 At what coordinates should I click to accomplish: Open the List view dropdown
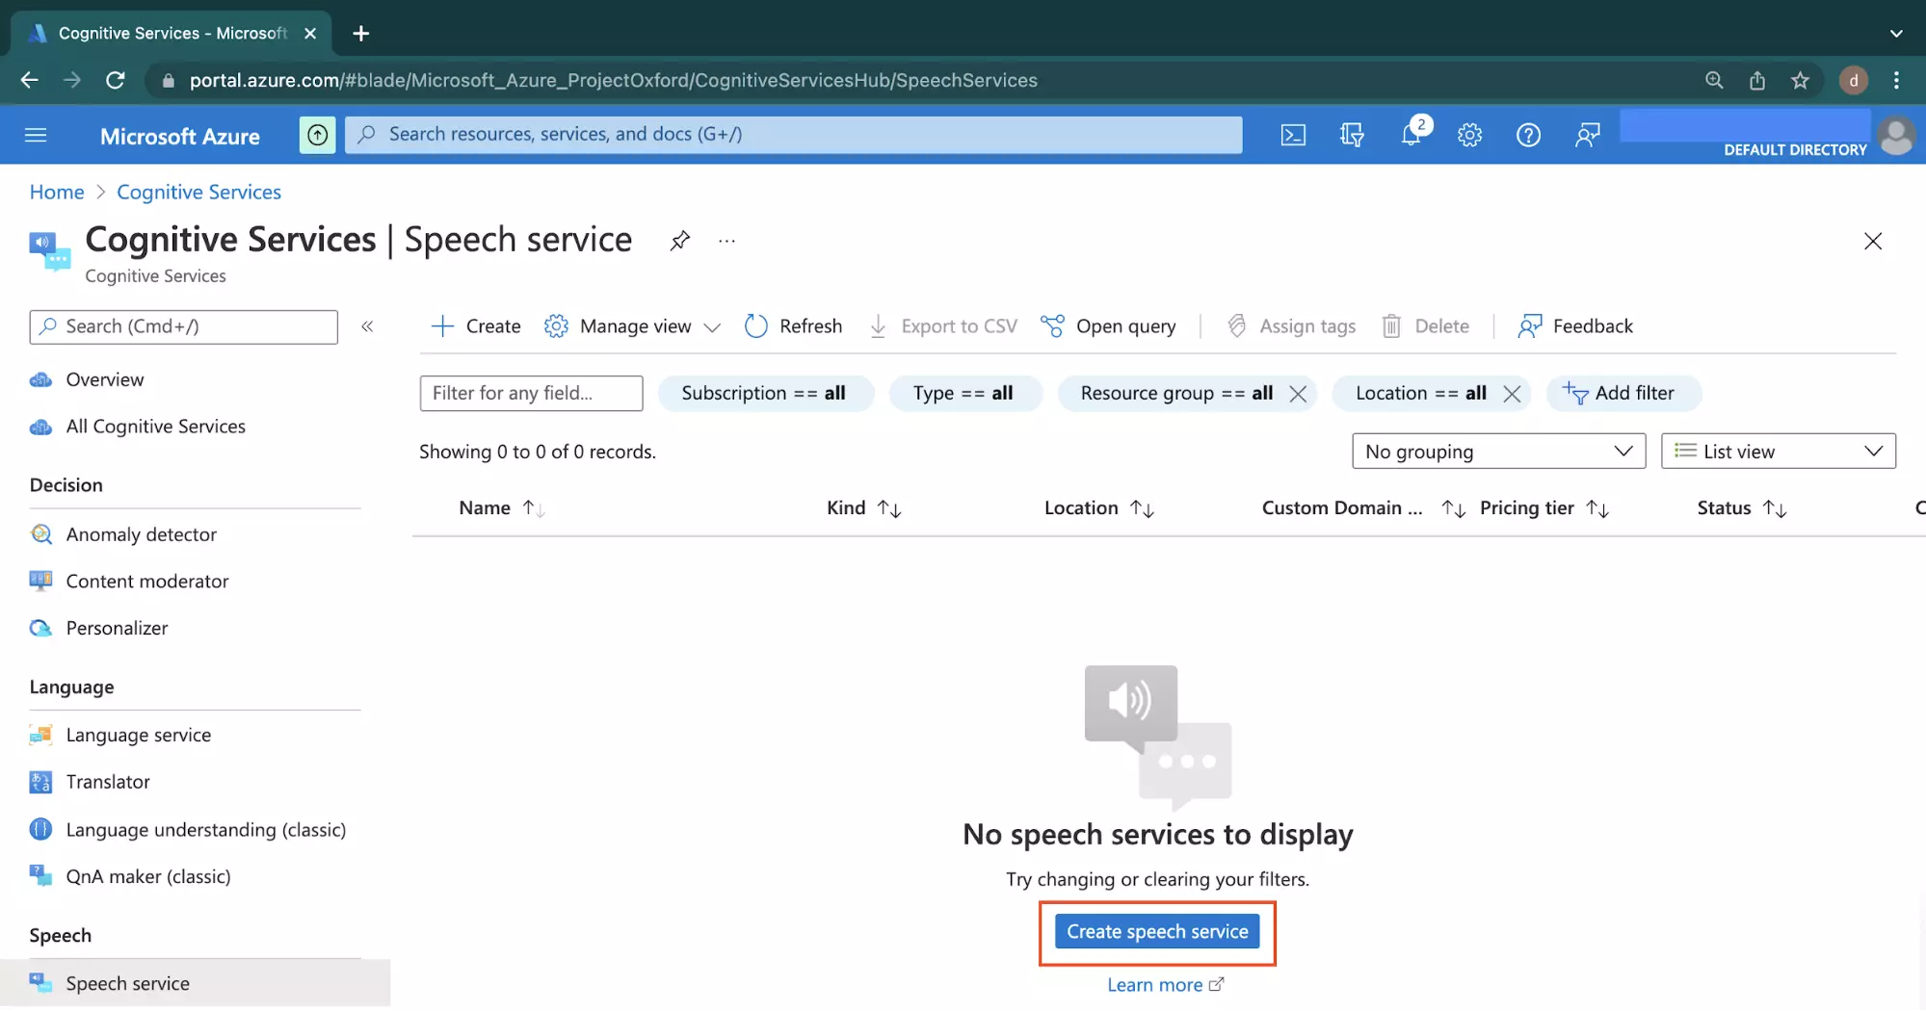[x=1778, y=452]
